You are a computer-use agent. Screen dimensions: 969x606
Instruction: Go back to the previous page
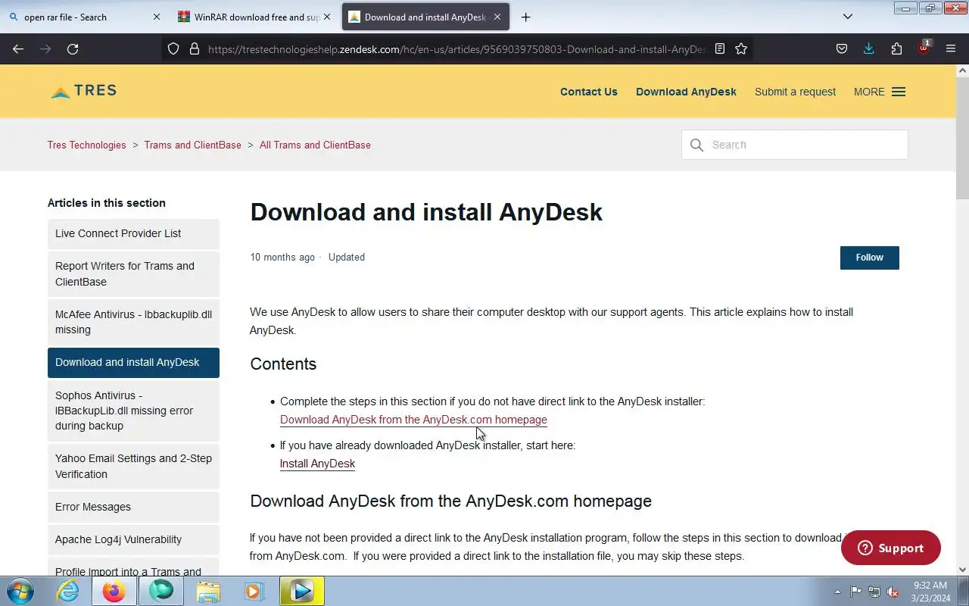[18, 48]
